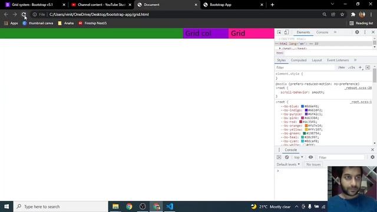This screenshot has width=377, height=212.
Task: Go back using the browser back arrow
Action: click(6, 14)
